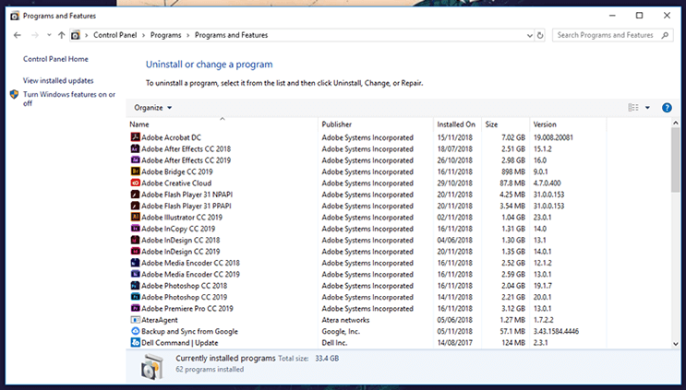Go up one level with up arrow
This screenshot has width=686, height=390.
(61, 35)
